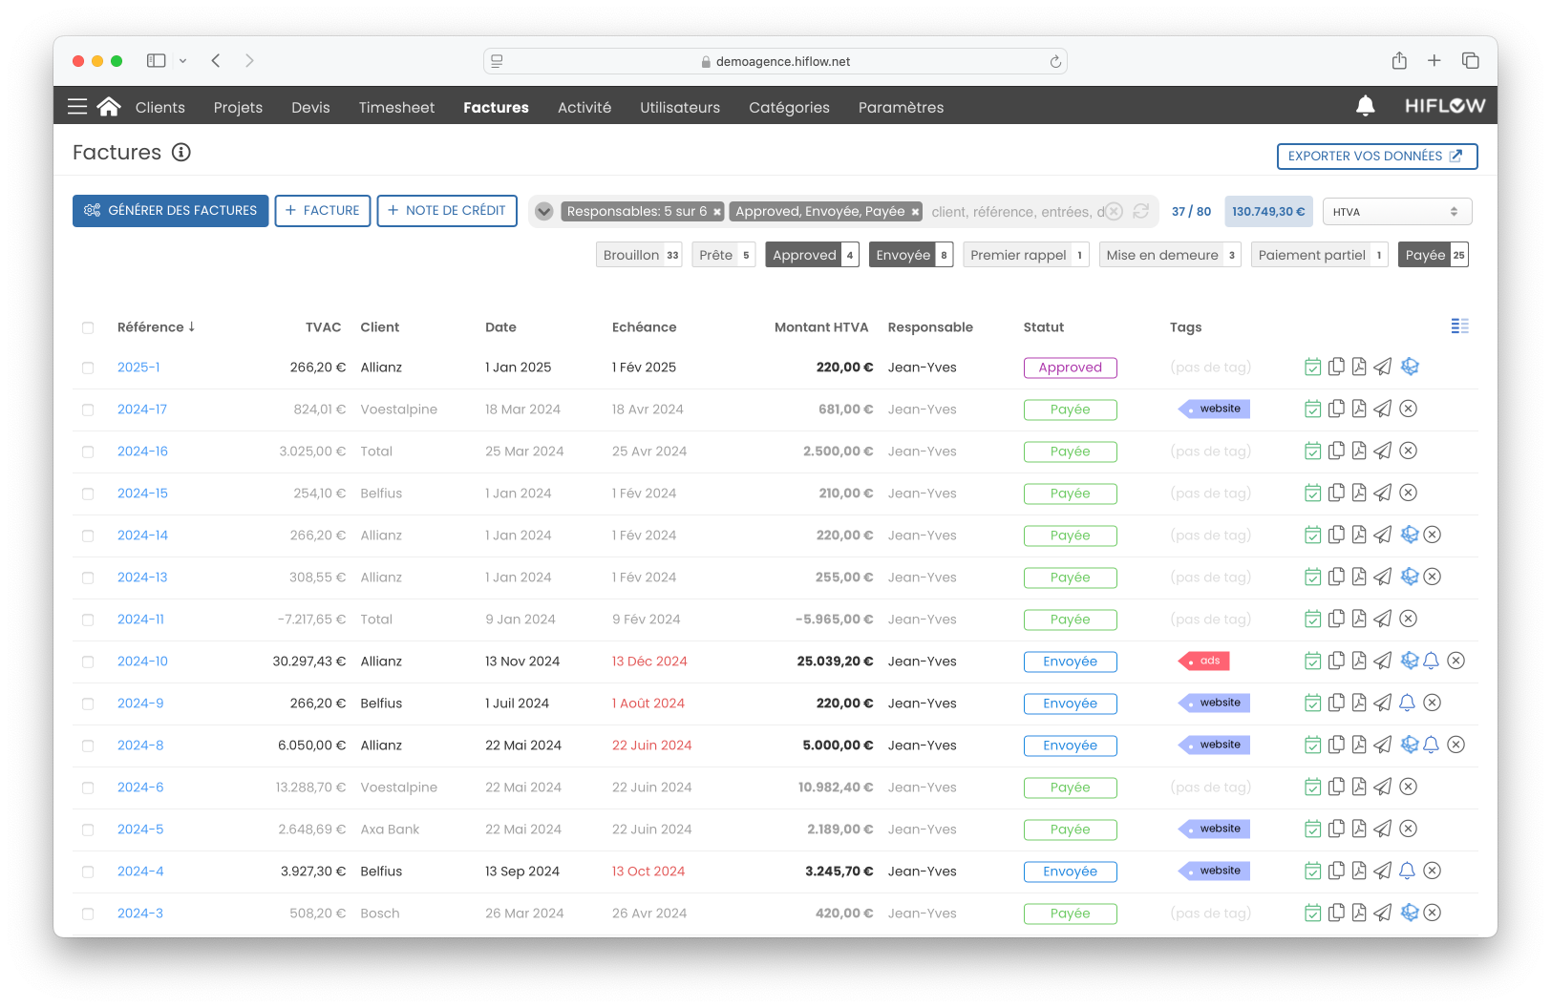Screen dimensions: 1551x1008
Task: Duplicate invoice 2024-16 using copy icon
Action: [x=1336, y=451]
